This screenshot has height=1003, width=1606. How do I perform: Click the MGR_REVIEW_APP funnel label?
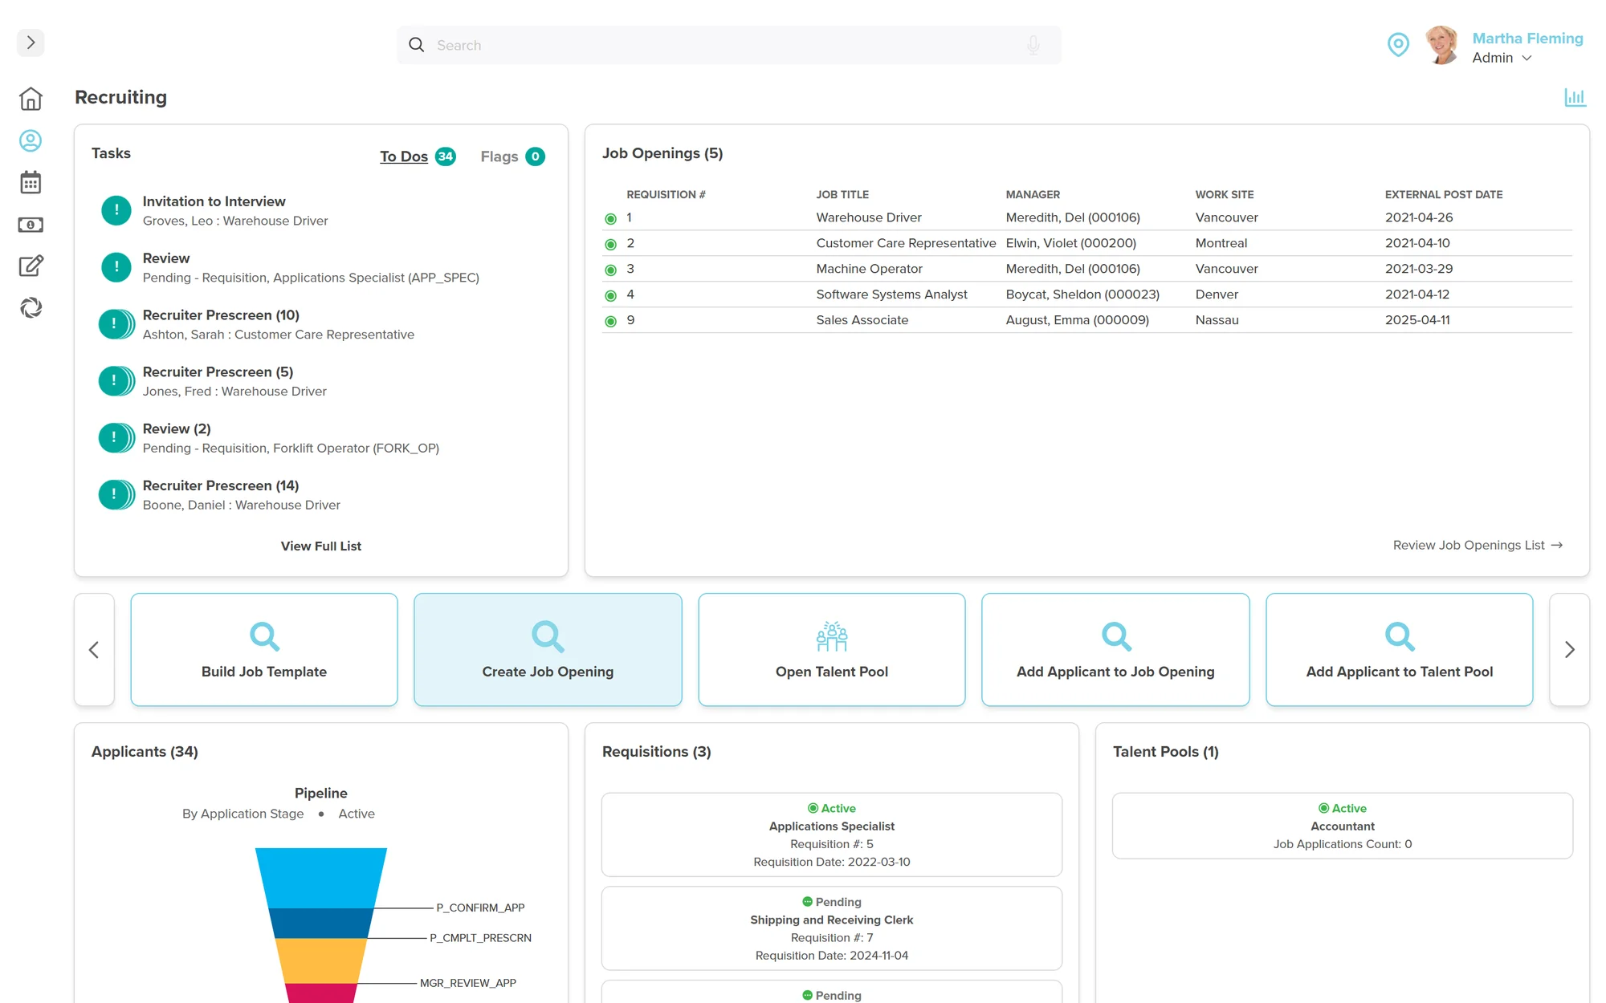coord(467,983)
